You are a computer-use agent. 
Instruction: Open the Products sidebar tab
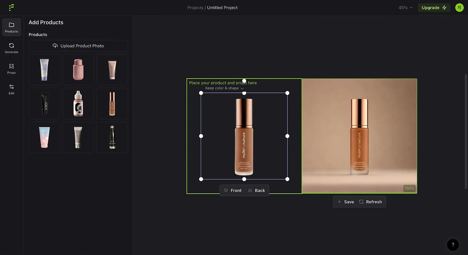coord(11,27)
